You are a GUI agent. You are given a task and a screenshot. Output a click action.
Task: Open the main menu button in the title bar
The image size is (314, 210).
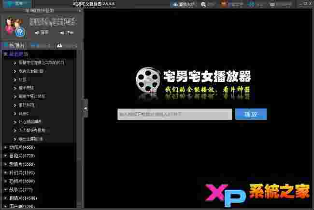click(x=17, y=3)
